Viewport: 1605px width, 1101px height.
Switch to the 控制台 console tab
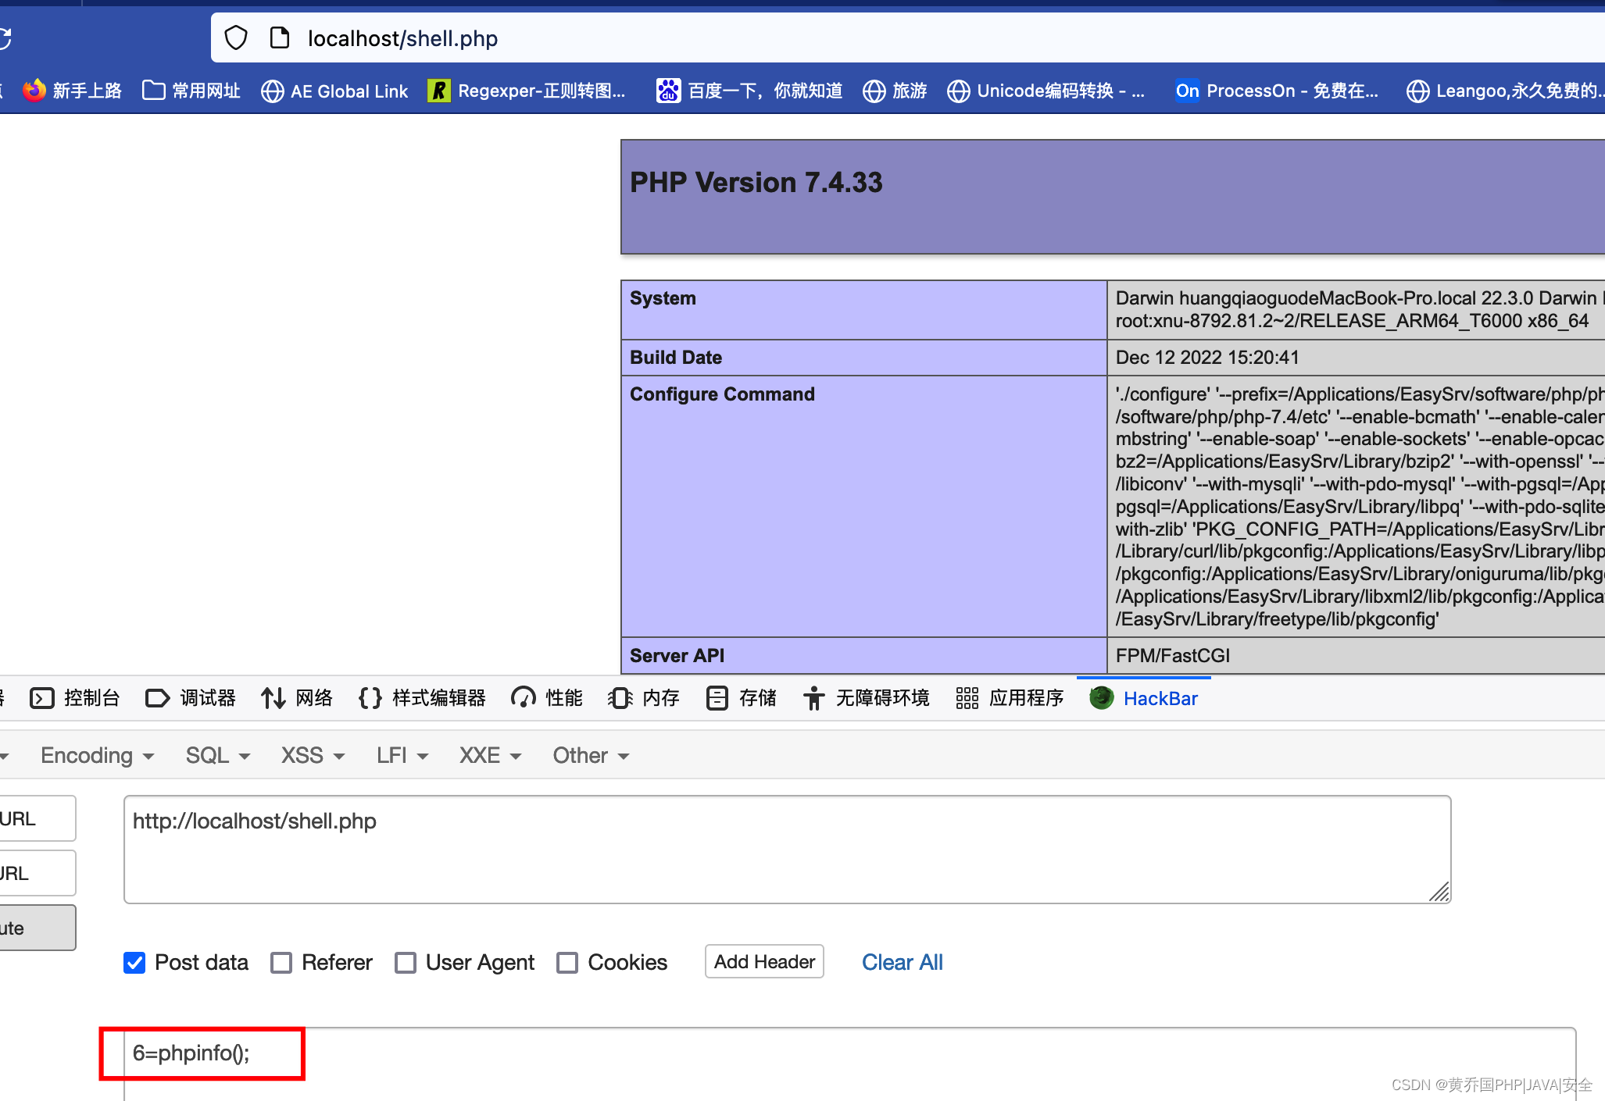[75, 697]
